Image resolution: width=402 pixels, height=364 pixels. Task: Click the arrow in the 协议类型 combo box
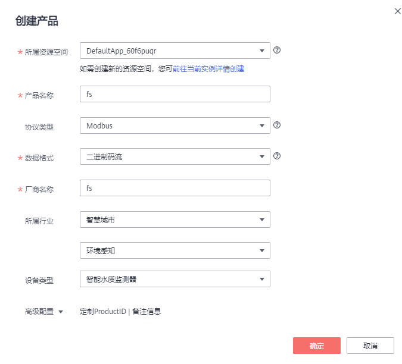(261, 126)
